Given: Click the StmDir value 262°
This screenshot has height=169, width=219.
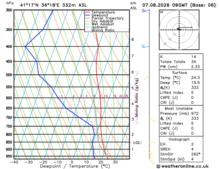Looking at the screenshot, I should tap(196, 154).
